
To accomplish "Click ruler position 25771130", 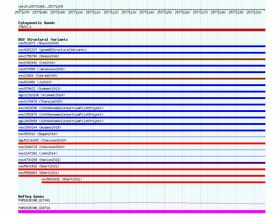I will [129, 12].
